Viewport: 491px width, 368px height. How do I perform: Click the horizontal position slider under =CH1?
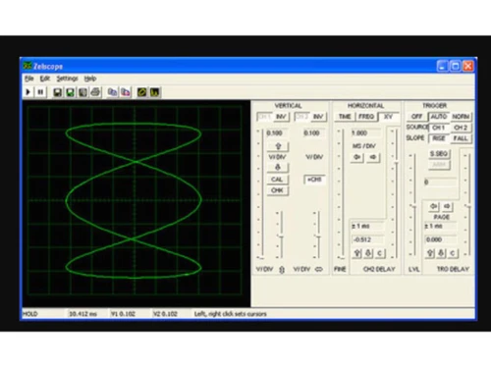pyautogui.click(x=318, y=235)
